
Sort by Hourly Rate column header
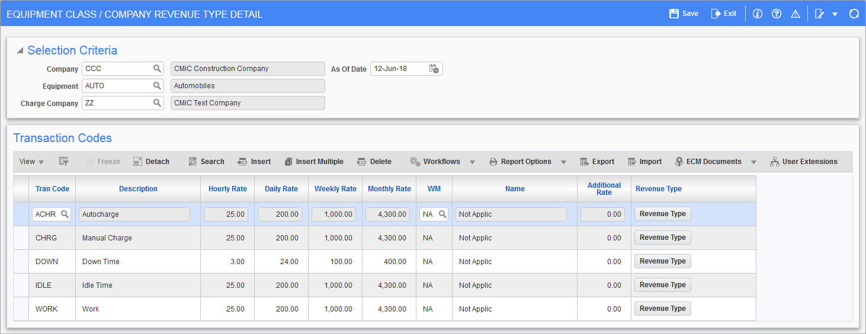[x=227, y=189]
